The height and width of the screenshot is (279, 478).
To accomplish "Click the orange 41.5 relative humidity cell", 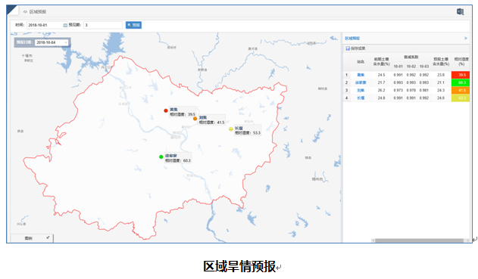I will pyautogui.click(x=461, y=91).
